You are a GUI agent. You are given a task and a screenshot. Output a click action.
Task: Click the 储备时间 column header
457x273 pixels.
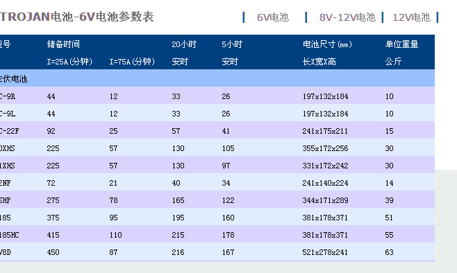[63, 44]
